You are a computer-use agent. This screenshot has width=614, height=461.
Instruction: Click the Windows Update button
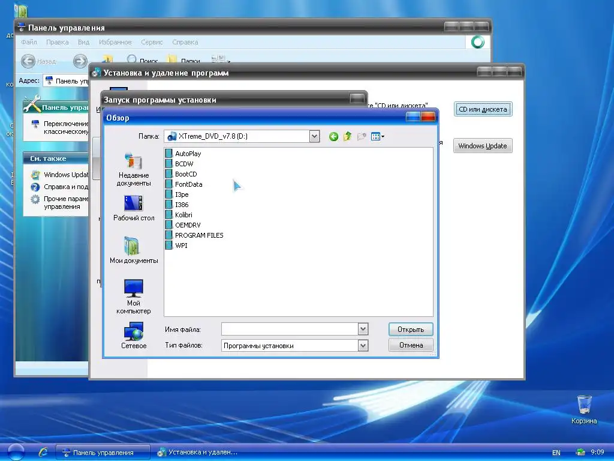coord(483,146)
